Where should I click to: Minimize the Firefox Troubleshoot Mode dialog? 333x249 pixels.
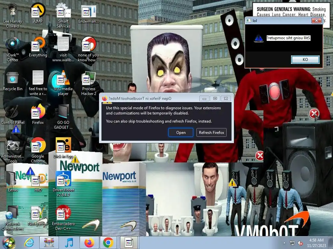[204, 99]
